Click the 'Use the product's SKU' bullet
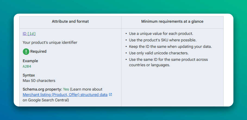The image size is (247, 120). coord(162,40)
